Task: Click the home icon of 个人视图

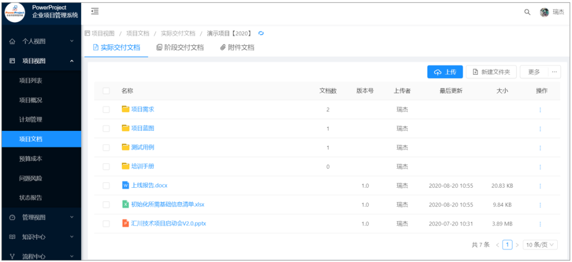Action: 12,41
